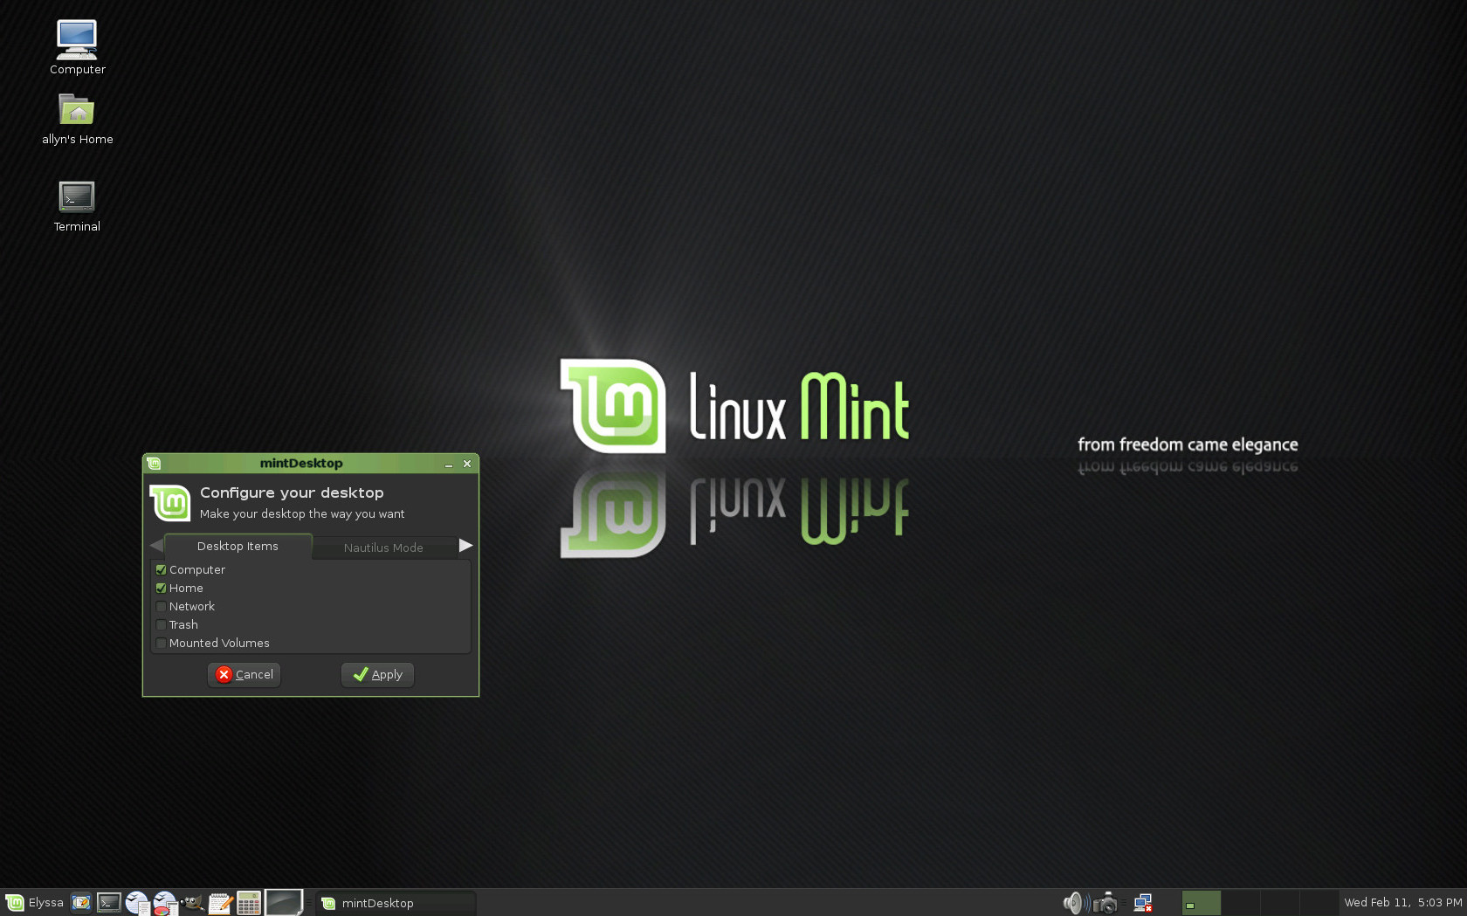Select the green workspace in the switcher
1467x916 pixels.
click(x=1202, y=903)
